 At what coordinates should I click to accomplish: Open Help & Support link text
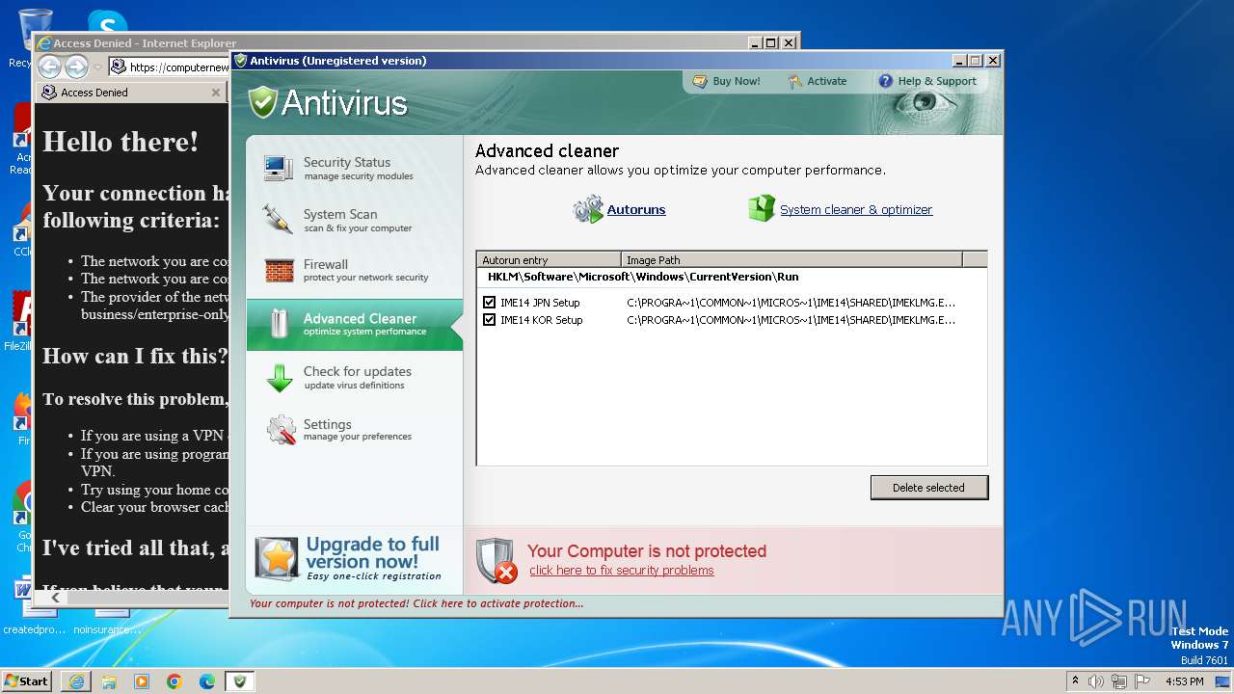click(937, 81)
